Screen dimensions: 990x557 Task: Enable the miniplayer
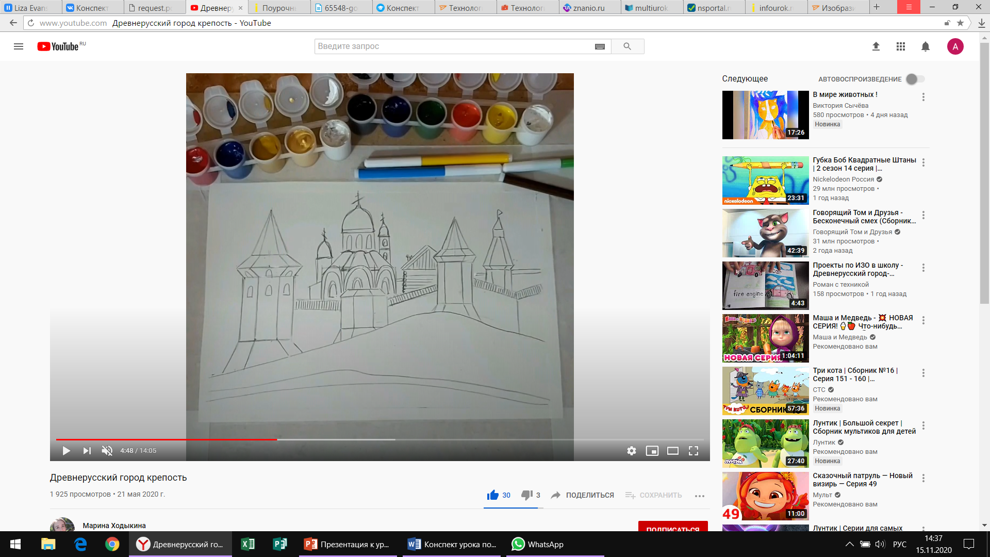tap(652, 451)
